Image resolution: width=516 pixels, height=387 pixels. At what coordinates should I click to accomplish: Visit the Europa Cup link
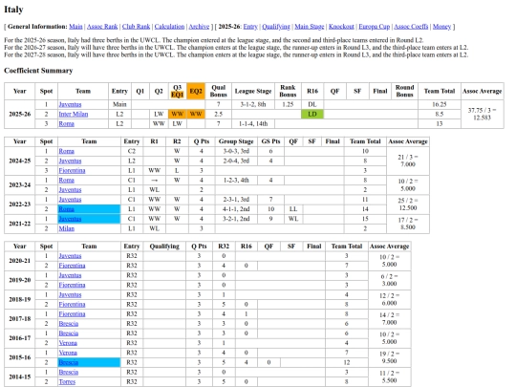pyautogui.click(x=374, y=27)
